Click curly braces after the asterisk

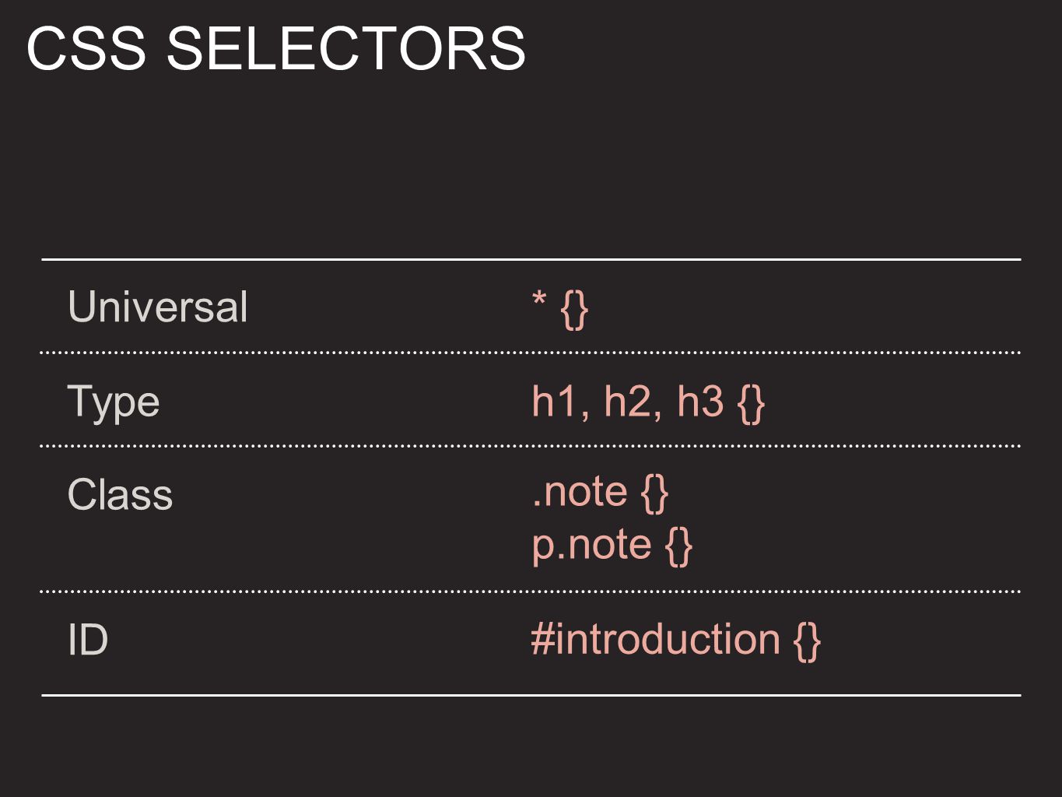(574, 310)
